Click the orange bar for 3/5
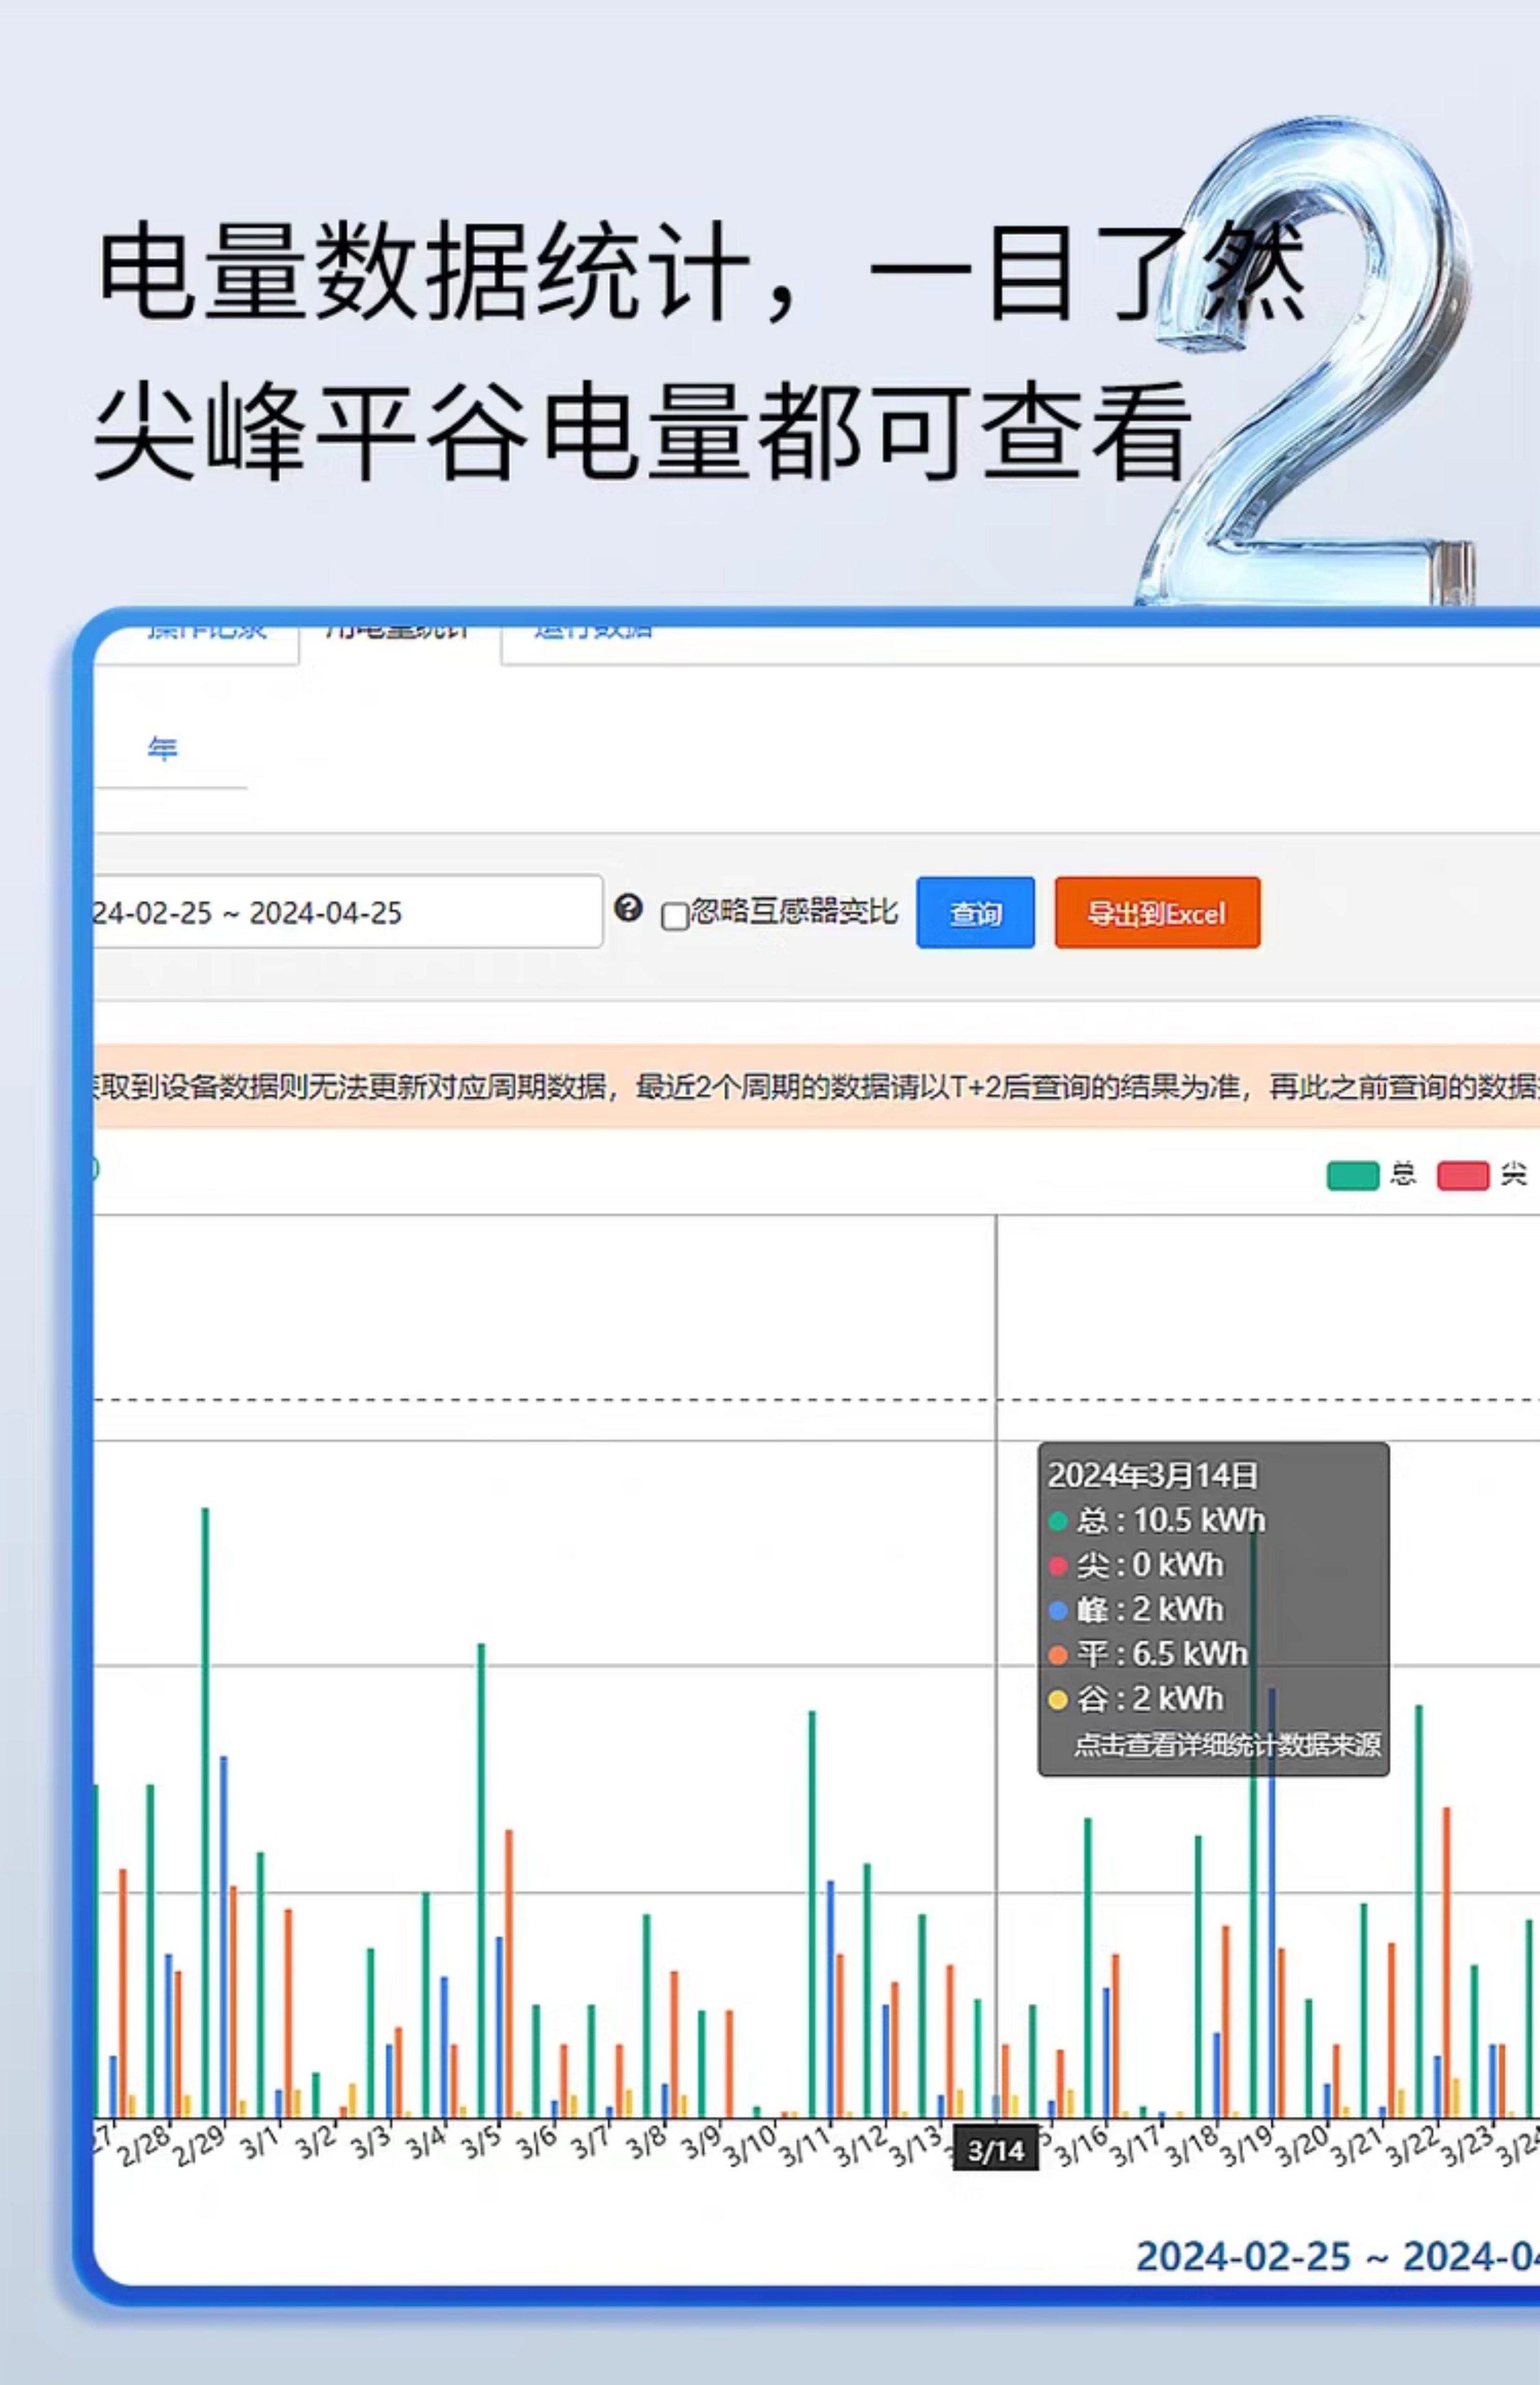1540x2385 pixels. pos(509,1973)
